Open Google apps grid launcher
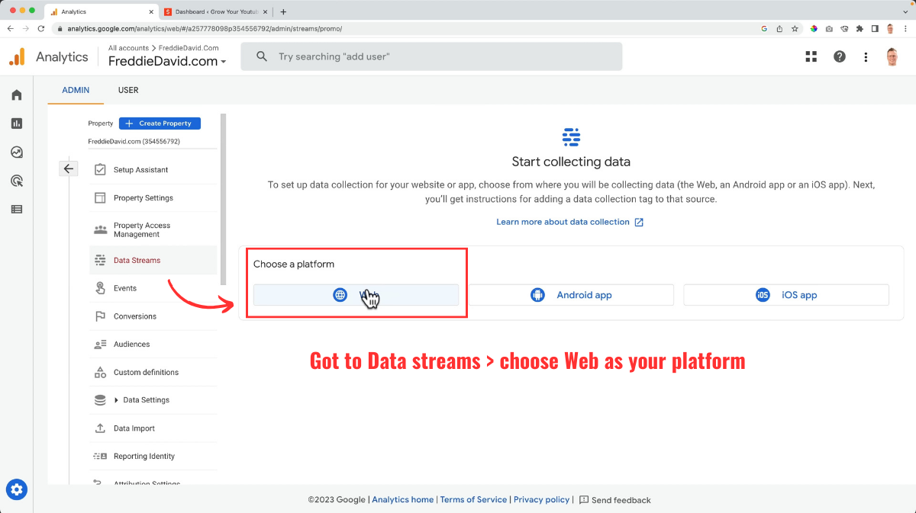916x513 pixels. pos(811,56)
